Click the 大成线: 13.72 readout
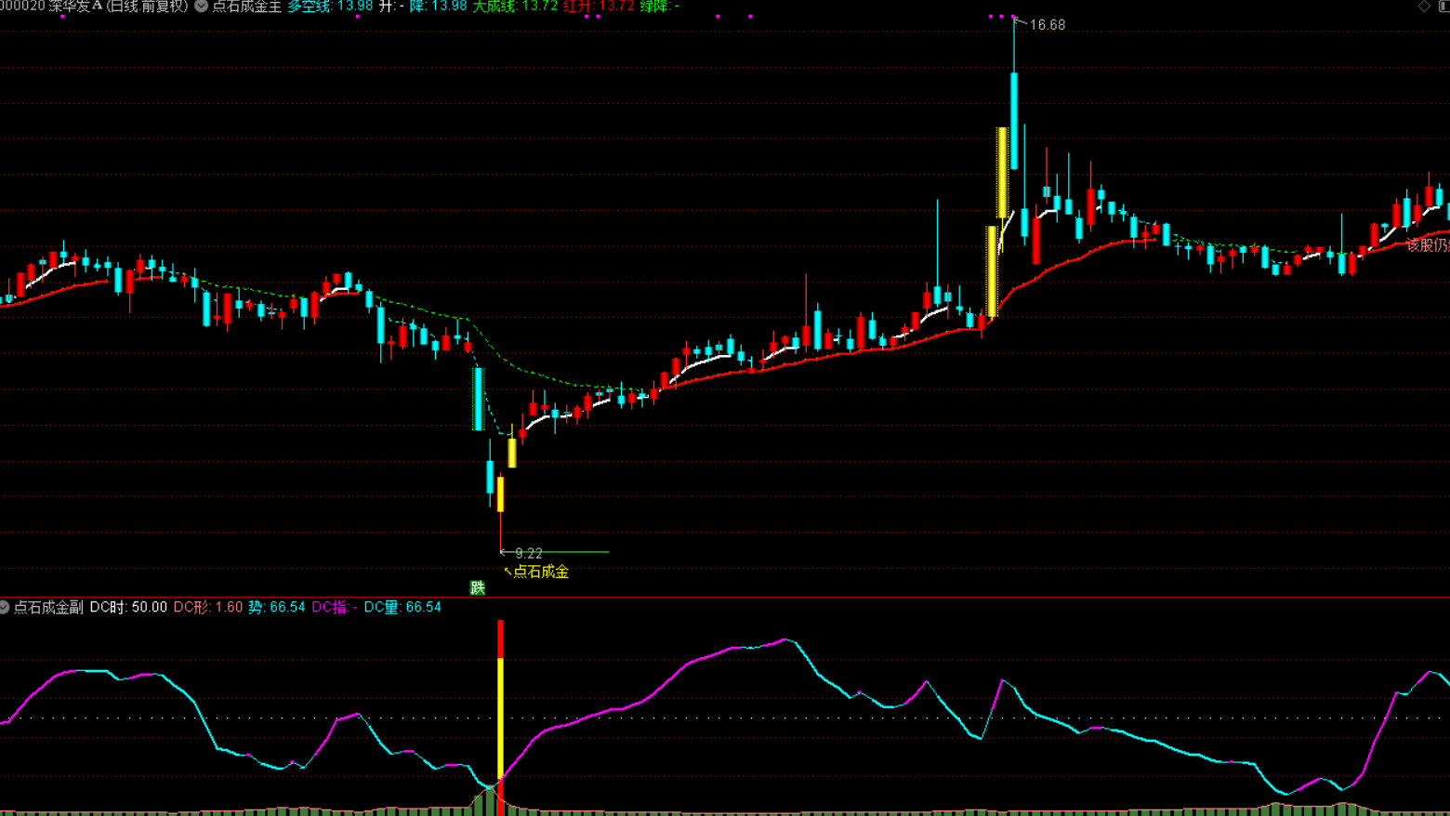Viewport: 1450px width, 816px height. pyautogui.click(x=515, y=7)
